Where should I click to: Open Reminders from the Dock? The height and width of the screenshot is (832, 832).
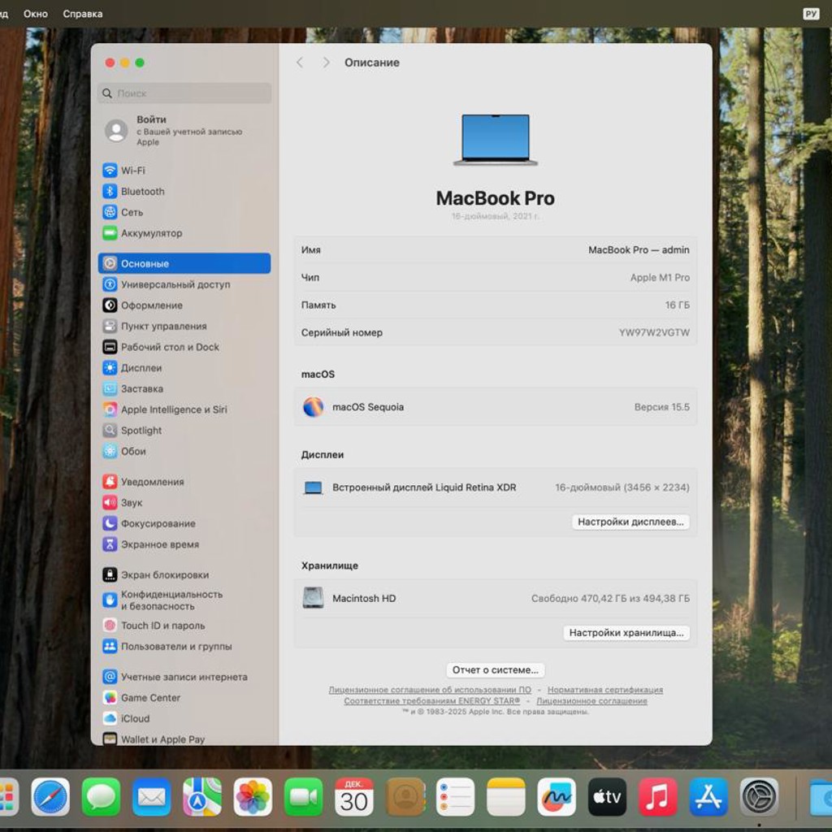[455, 797]
